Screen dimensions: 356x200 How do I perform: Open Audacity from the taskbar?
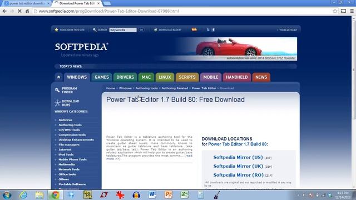[136, 195]
